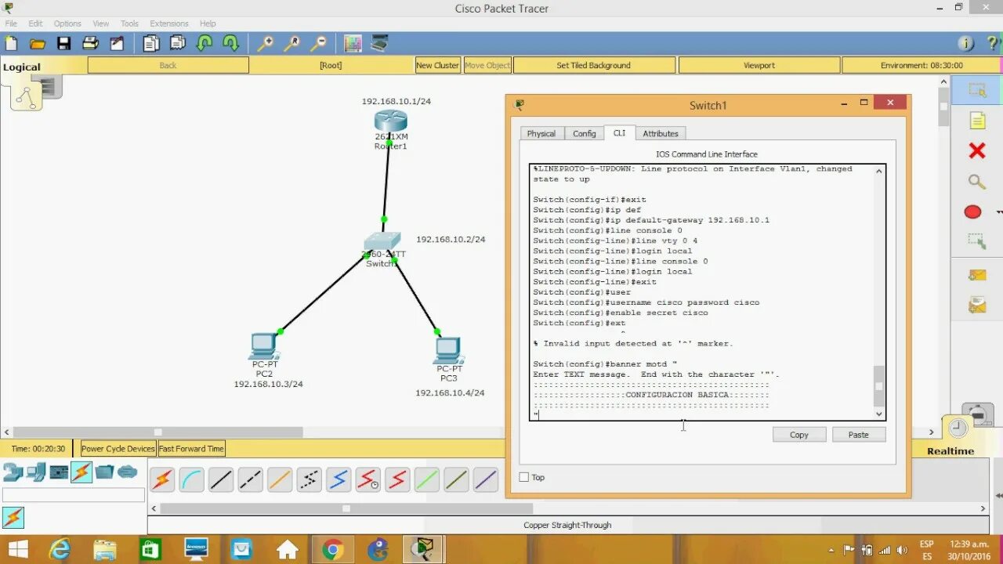Screen dimensions: 1003x564
Task: Open Chrome from the Windows taskbar
Action: coord(332,549)
